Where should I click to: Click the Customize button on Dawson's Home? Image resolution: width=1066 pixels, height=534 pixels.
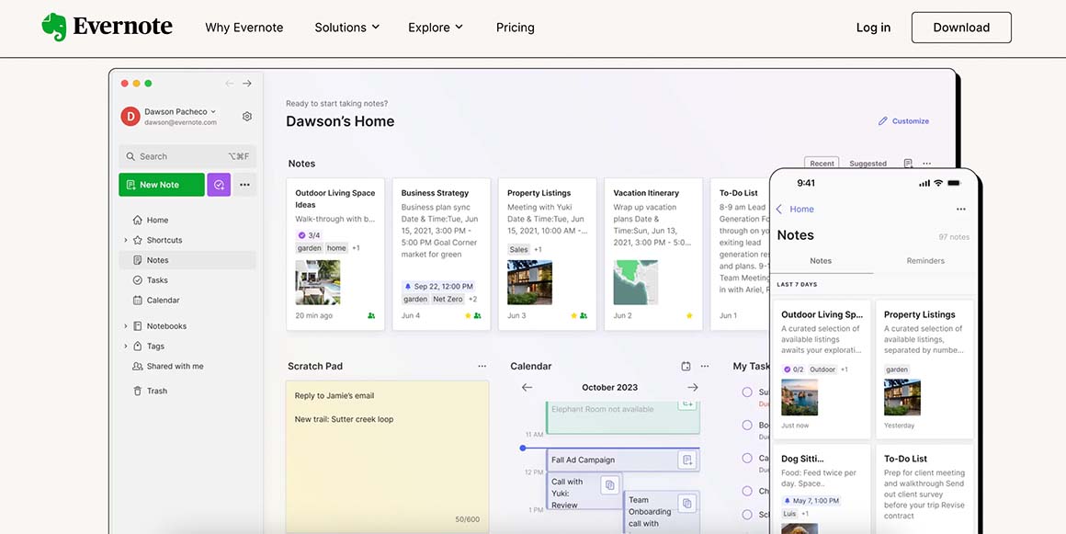tap(903, 120)
